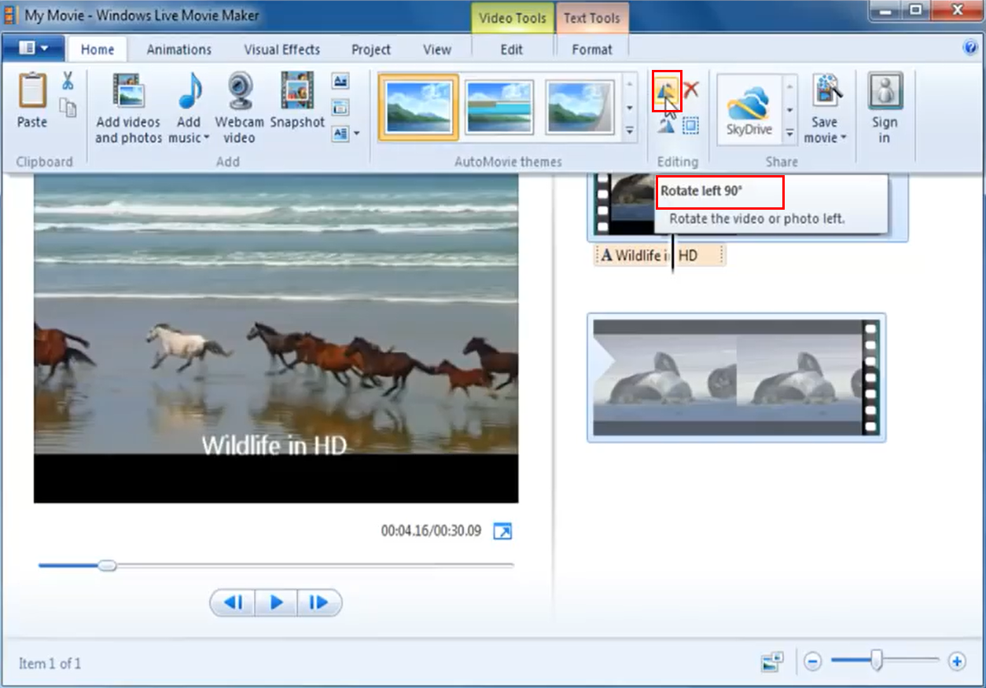Remove item with red X icon

pos(691,89)
